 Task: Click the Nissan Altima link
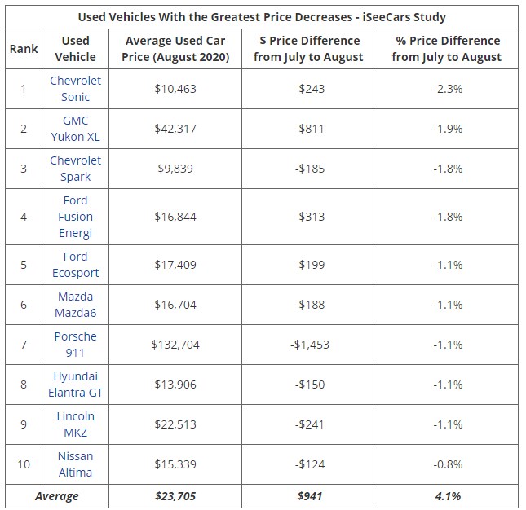tap(75, 464)
